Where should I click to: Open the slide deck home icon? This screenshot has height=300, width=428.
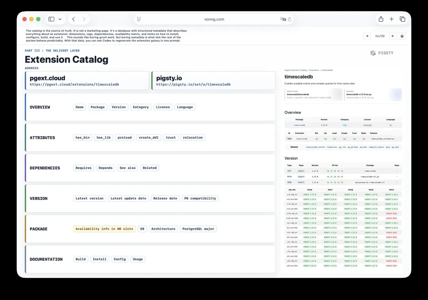click(402, 36)
